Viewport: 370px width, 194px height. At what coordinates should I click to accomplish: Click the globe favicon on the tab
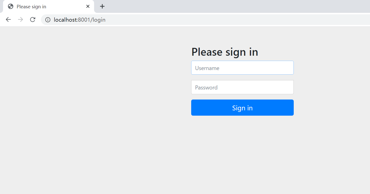(11, 6)
